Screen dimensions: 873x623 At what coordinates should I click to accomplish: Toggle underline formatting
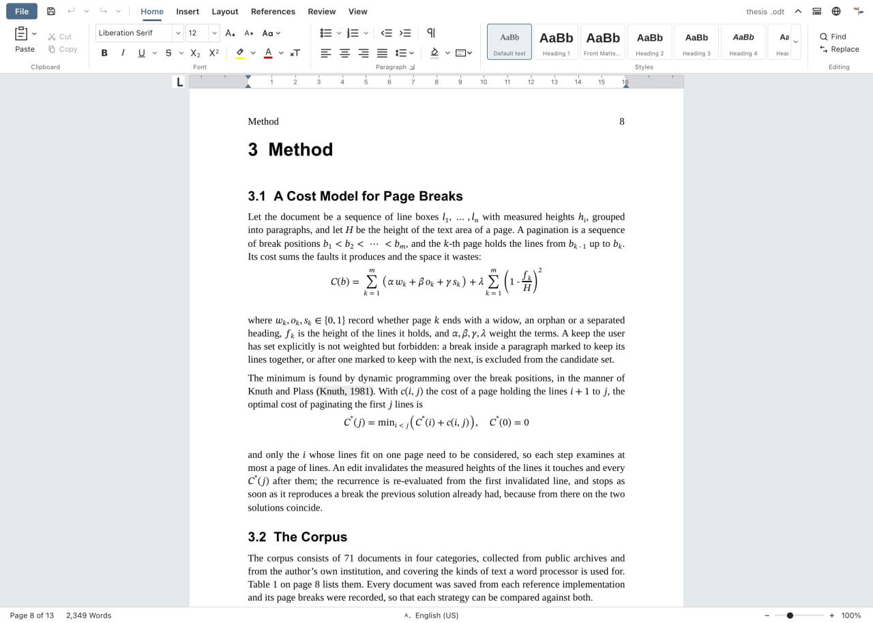tap(141, 52)
